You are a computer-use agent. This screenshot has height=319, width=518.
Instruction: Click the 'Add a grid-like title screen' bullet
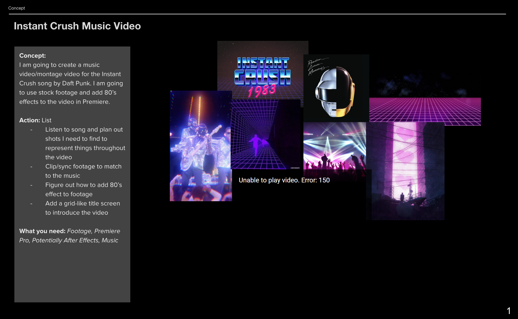[x=83, y=203]
